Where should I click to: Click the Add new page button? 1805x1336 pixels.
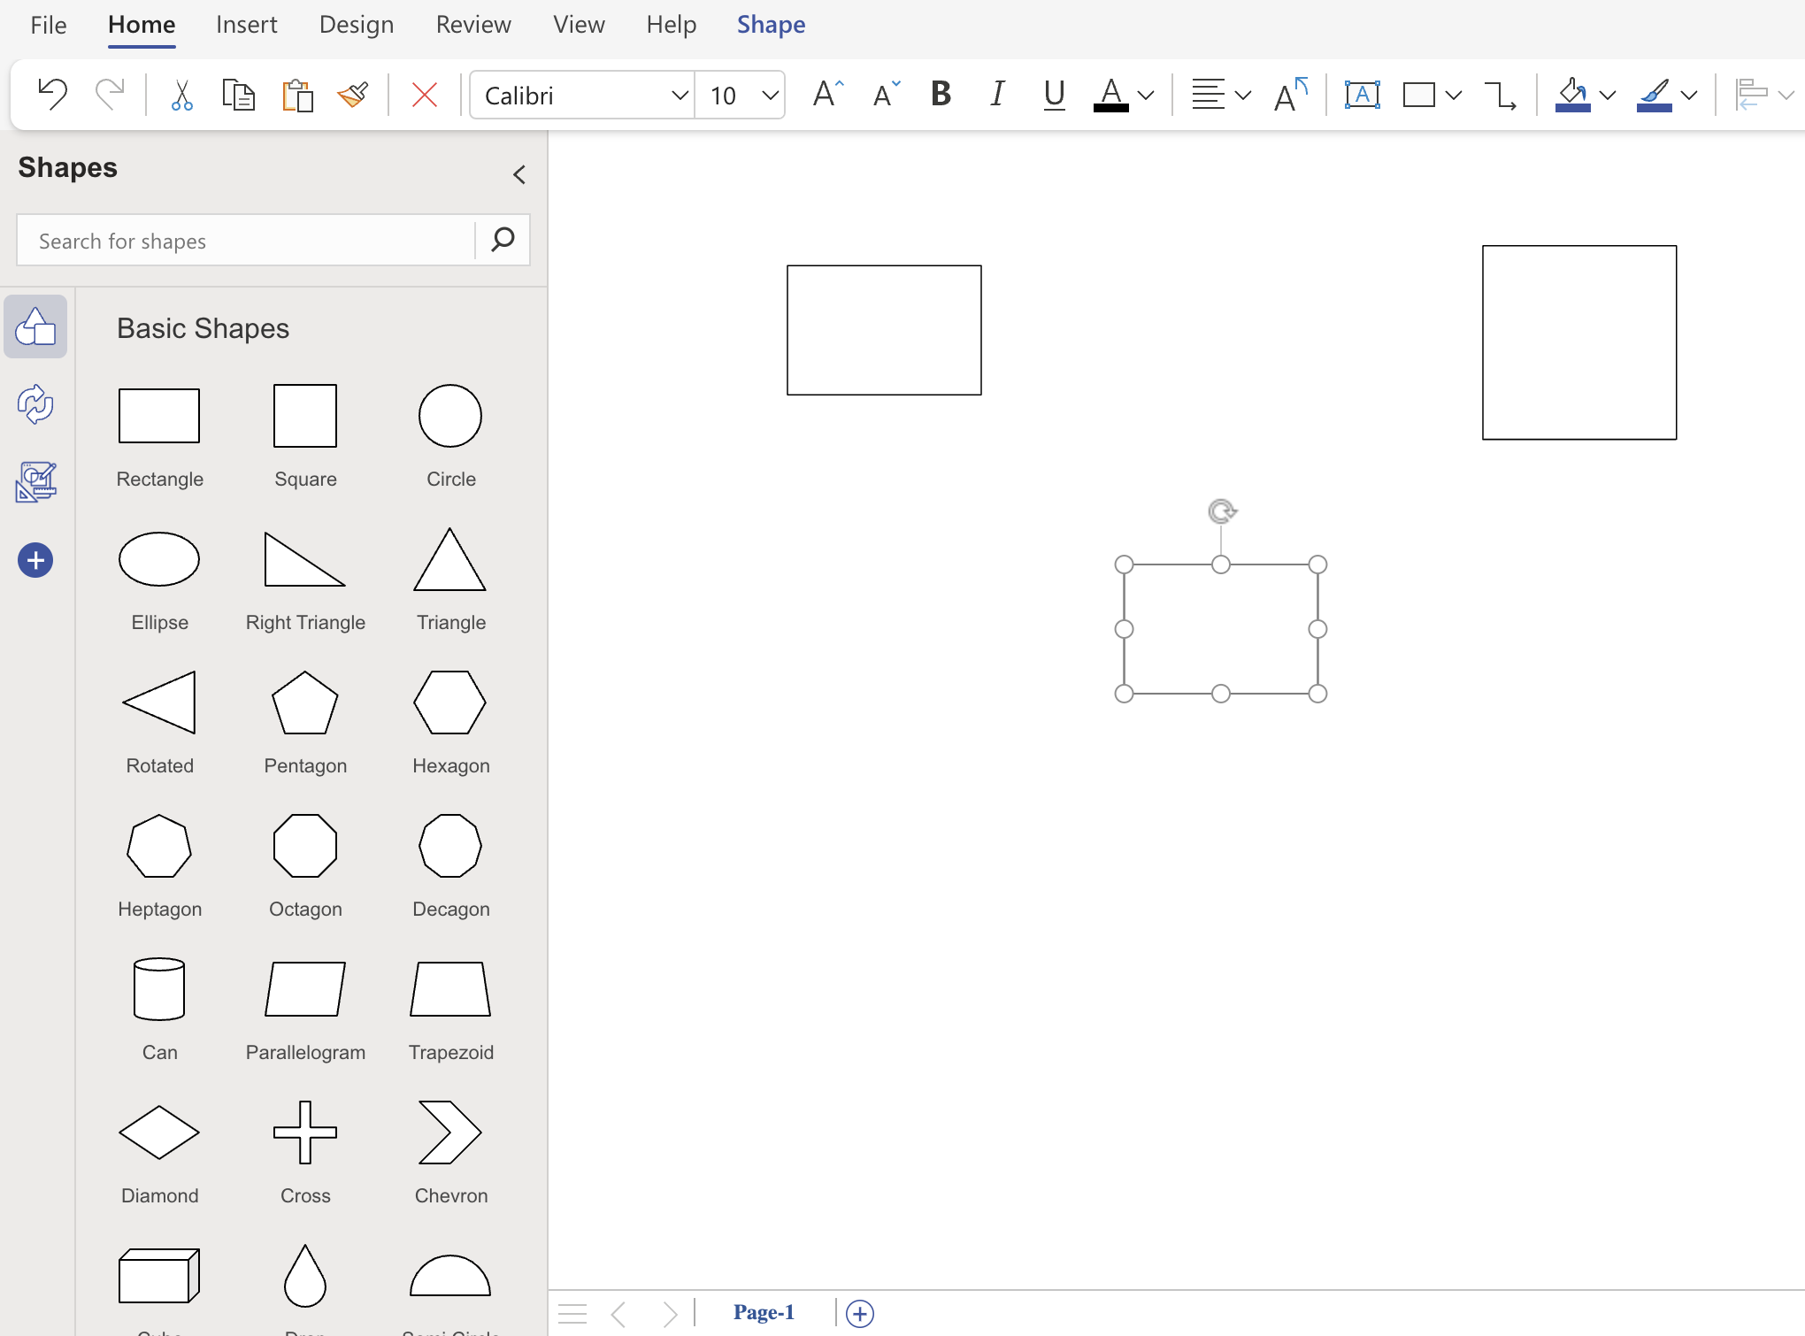860,1310
